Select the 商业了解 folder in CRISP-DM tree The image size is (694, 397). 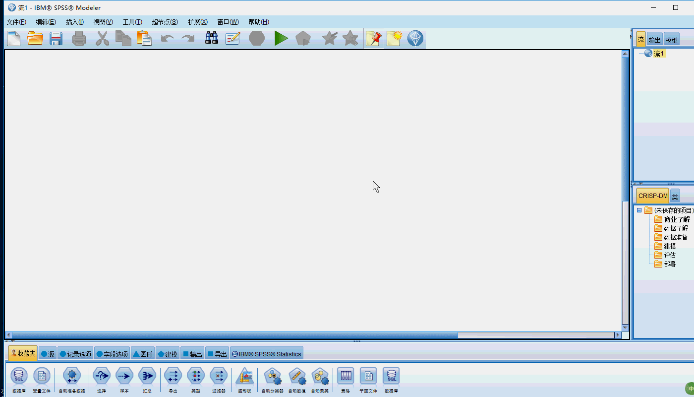[676, 219]
